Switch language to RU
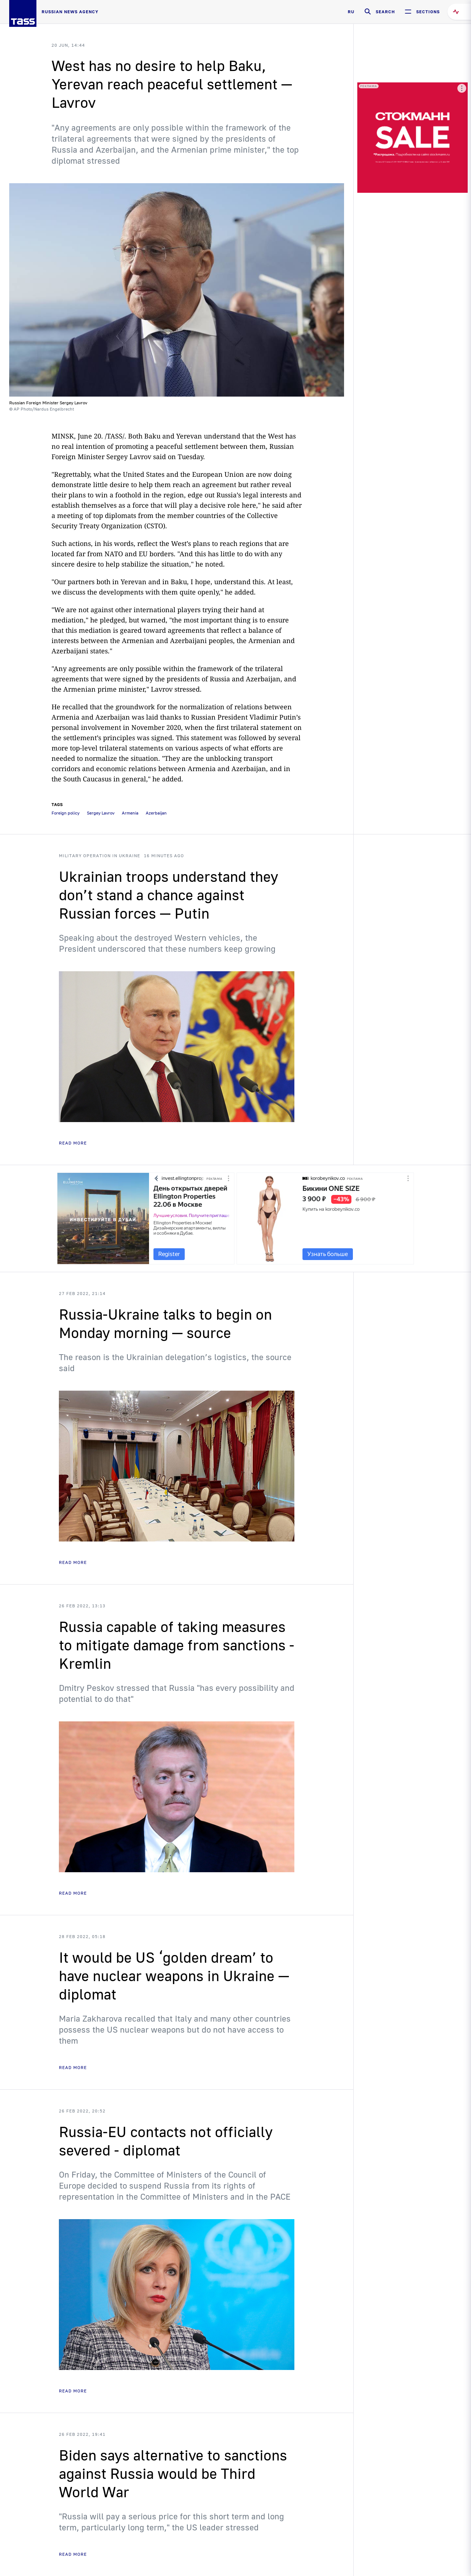Screen dimensions: 471x2576 (x=351, y=12)
